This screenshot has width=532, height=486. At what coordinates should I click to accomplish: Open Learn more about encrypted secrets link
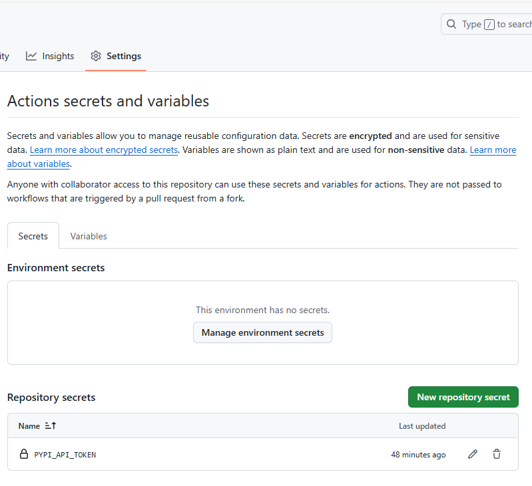point(104,150)
